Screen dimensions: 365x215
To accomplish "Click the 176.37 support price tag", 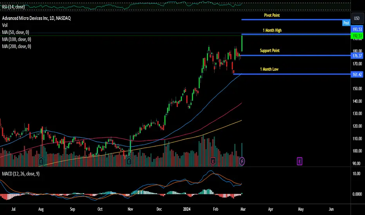I will tap(357, 56).
